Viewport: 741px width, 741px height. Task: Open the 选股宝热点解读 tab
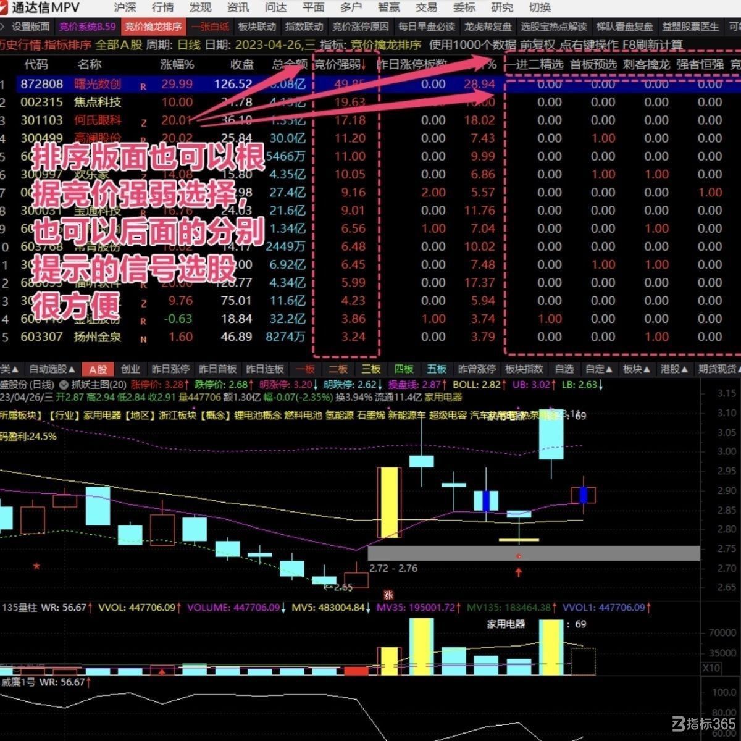(553, 27)
